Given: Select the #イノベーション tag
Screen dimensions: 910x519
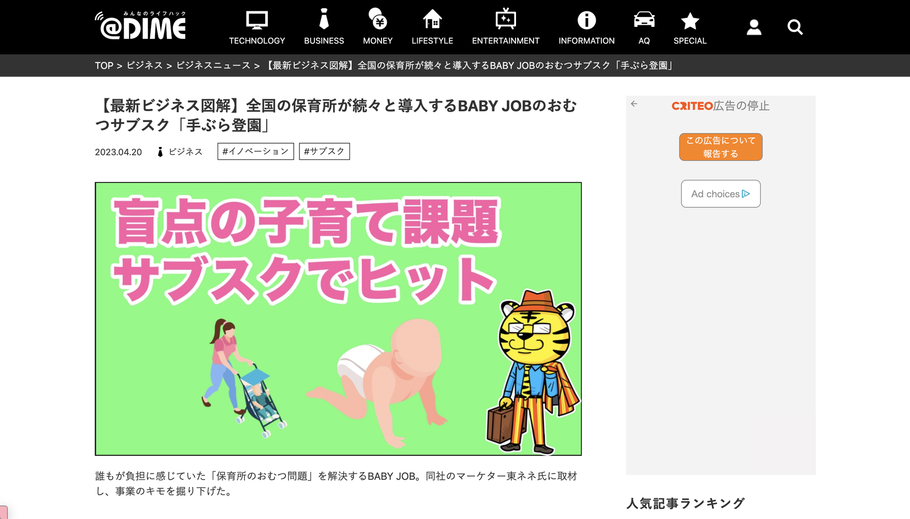Looking at the screenshot, I should pyautogui.click(x=255, y=151).
